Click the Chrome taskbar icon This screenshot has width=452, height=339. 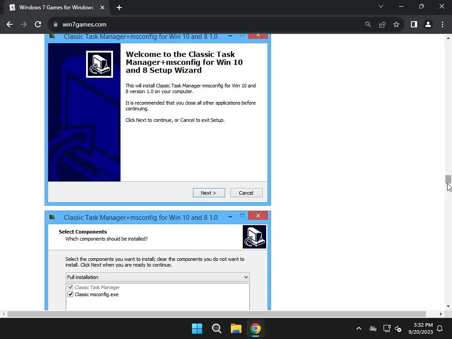[x=256, y=328]
